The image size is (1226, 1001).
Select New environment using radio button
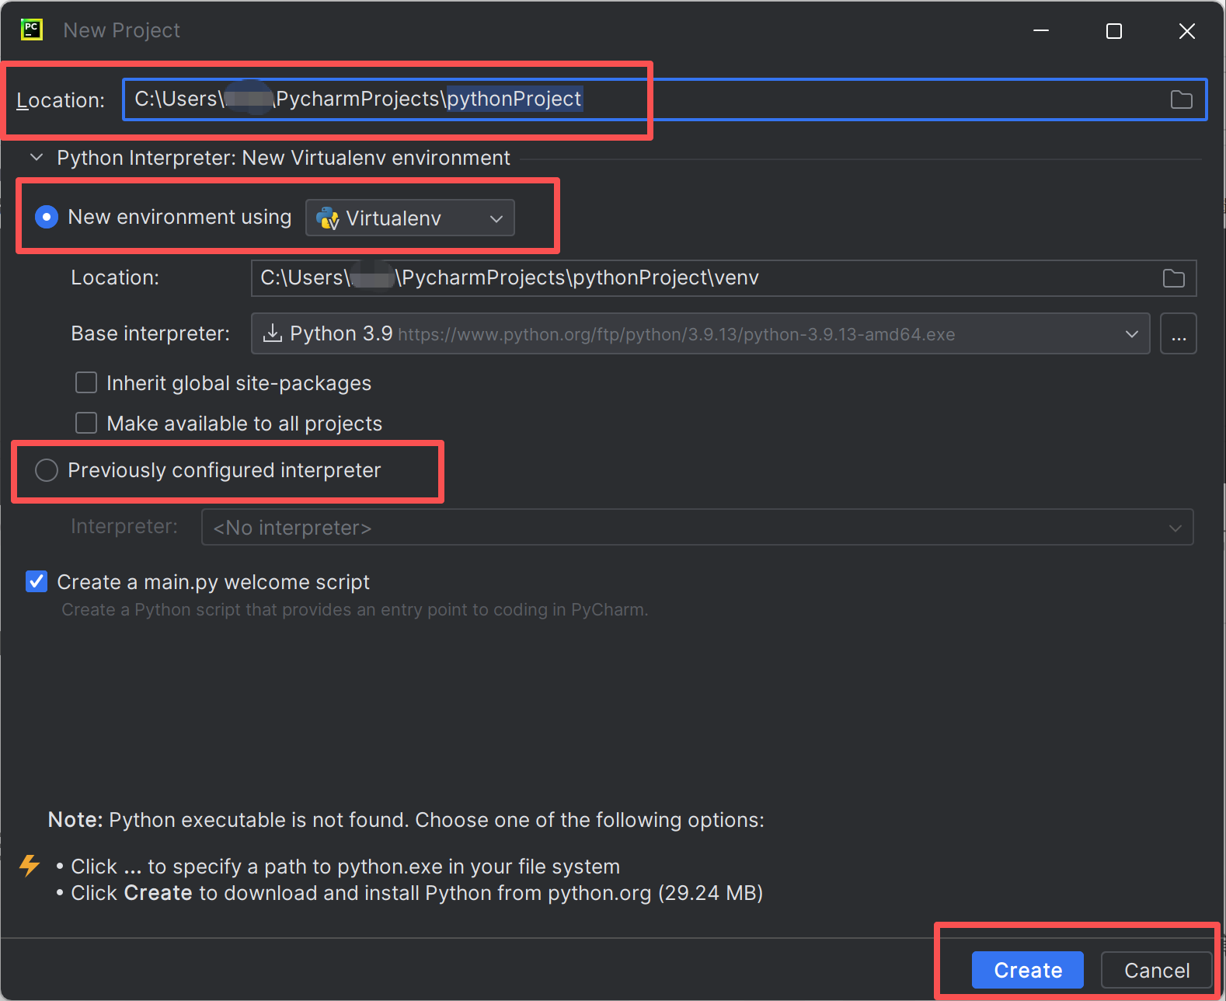tap(47, 217)
